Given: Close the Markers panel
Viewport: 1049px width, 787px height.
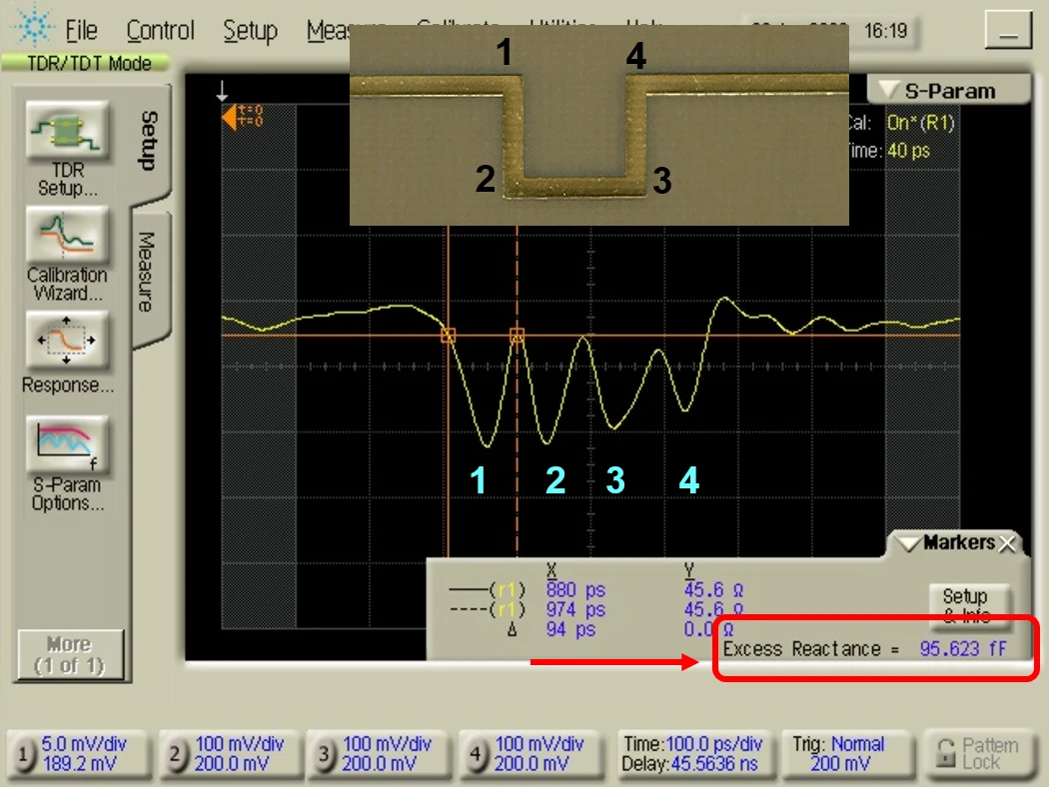Looking at the screenshot, I should click(1007, 543).
